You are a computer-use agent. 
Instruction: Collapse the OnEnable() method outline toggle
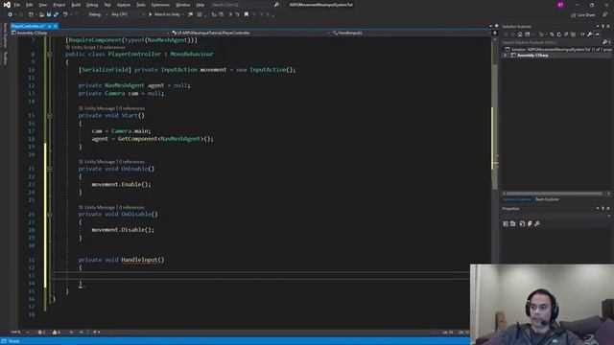pos(50,169)
